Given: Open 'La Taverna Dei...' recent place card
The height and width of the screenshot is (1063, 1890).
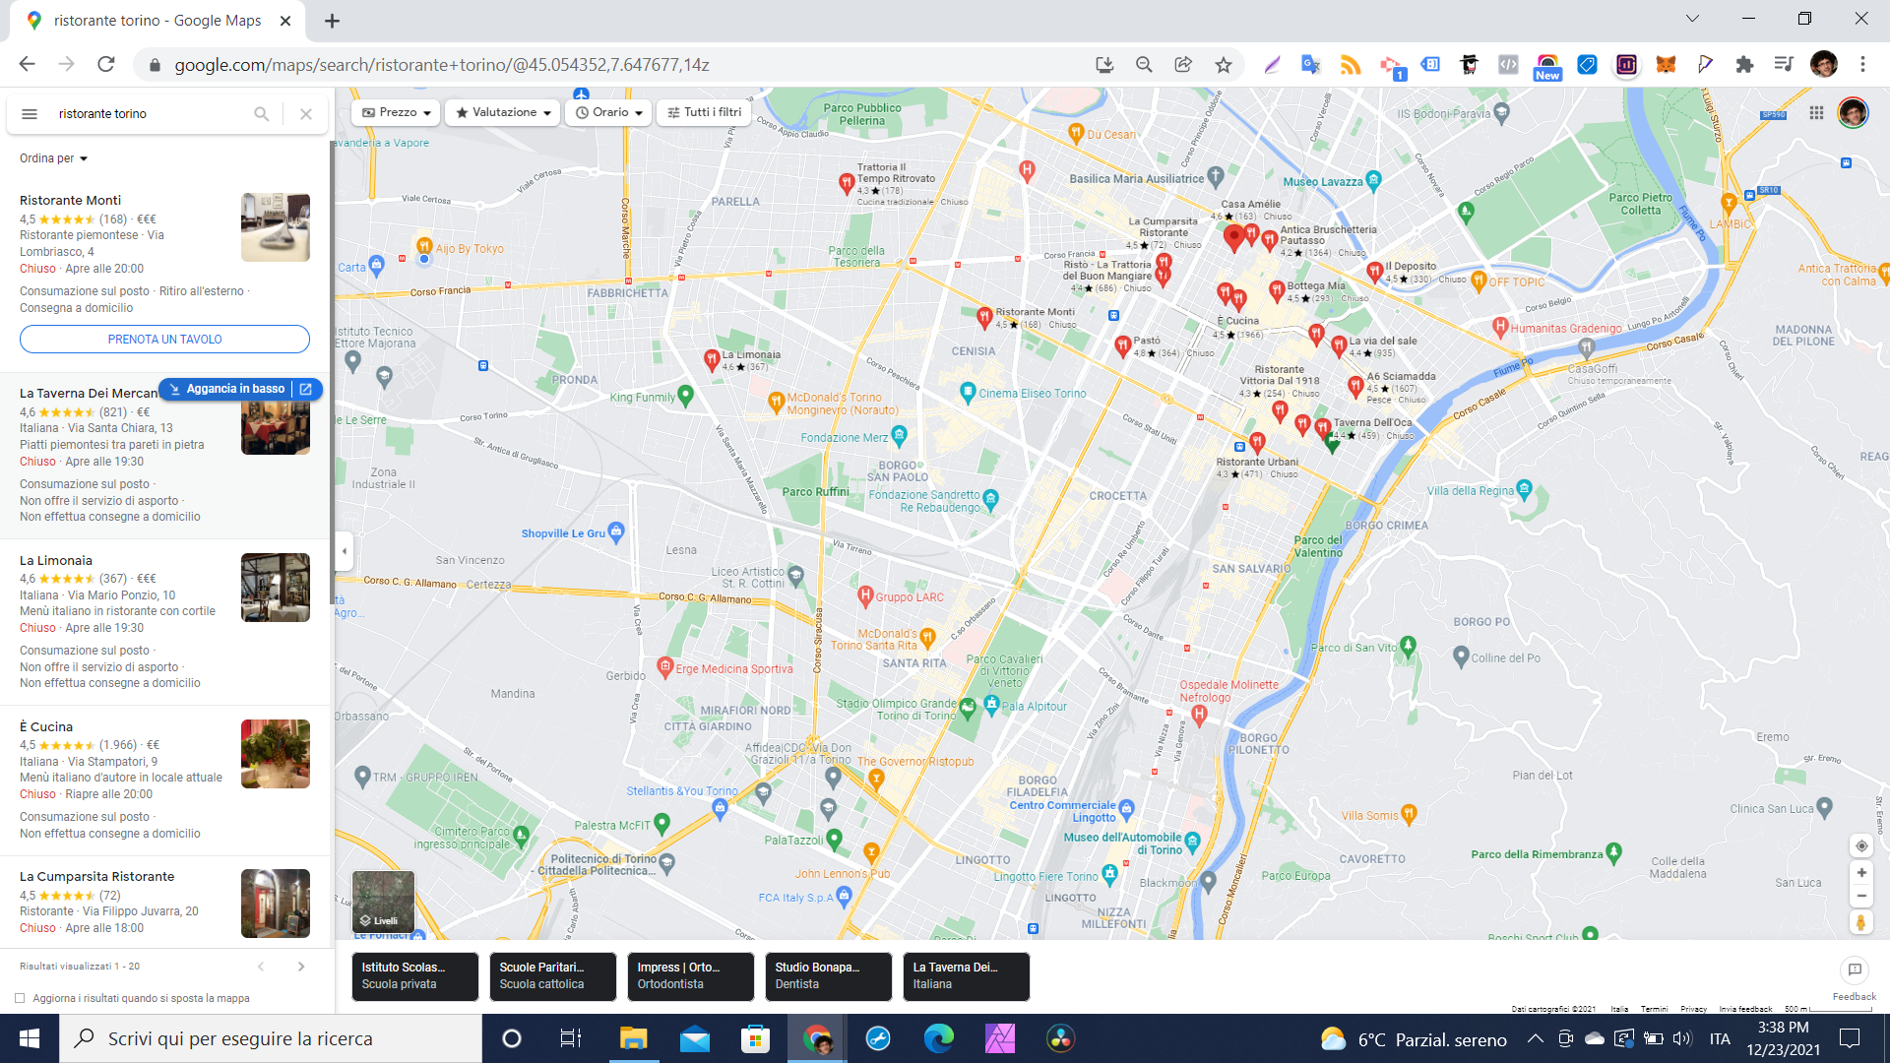Looking at the screenshot, I should click(967, 976).
